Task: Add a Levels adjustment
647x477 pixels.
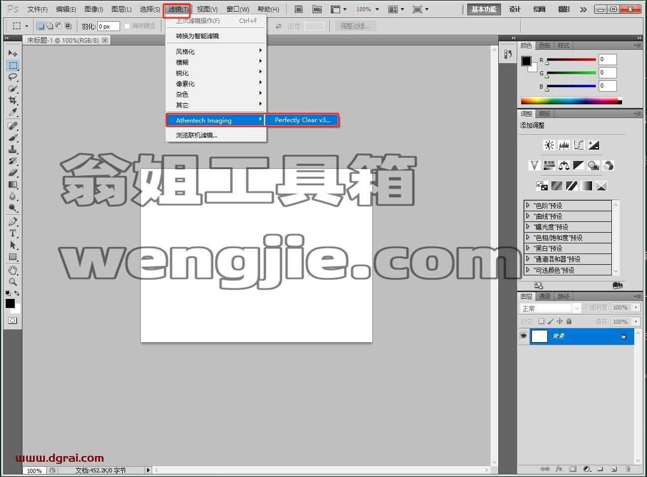Action: [x=564, y=145]
